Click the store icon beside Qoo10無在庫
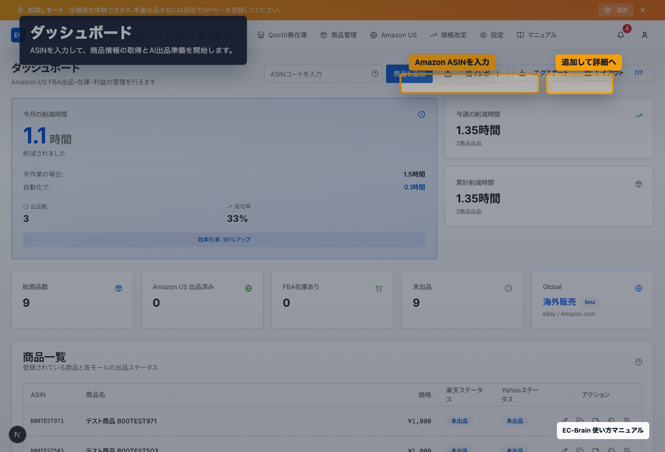Image resolution: width=665 pixels, height=452 pixels. (x=261, y=35)
